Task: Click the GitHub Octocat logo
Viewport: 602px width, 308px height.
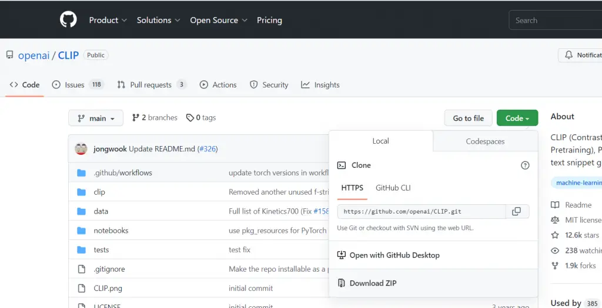Action: pyautogui.click(x=68, y=20)
